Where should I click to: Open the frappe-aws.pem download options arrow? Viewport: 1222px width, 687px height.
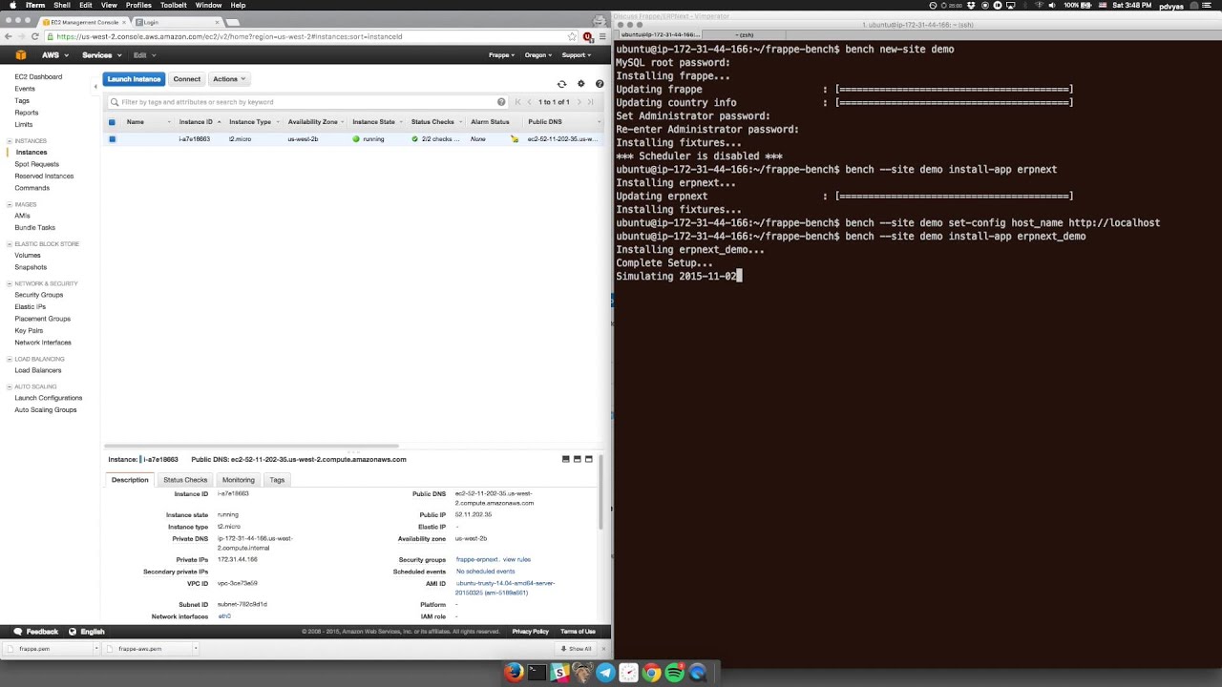(196, 649)
